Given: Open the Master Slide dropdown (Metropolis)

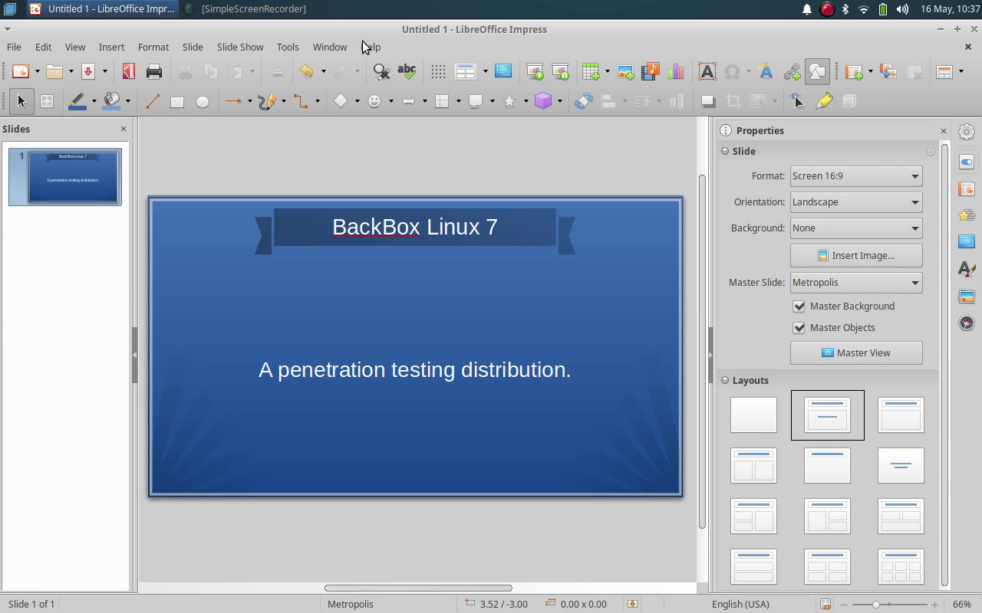Looking at the screenshot, I should [856, 282].
